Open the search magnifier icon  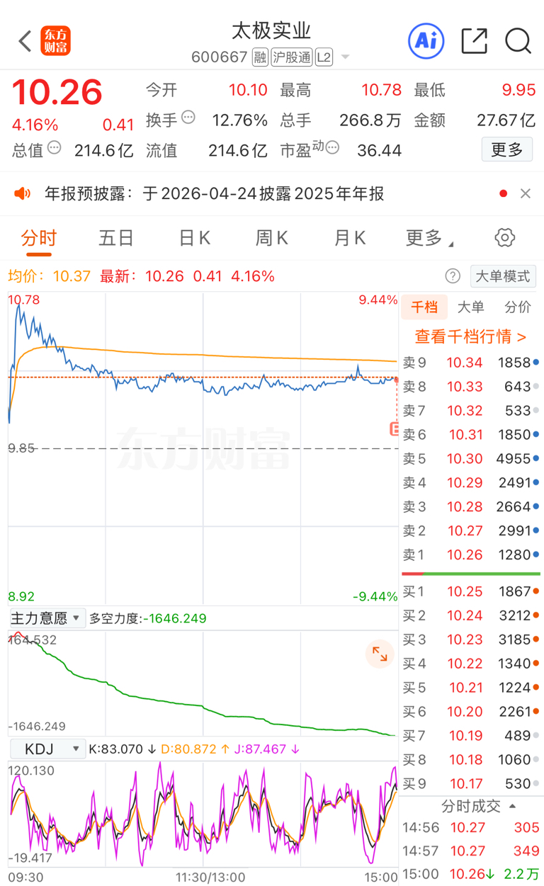518,40
